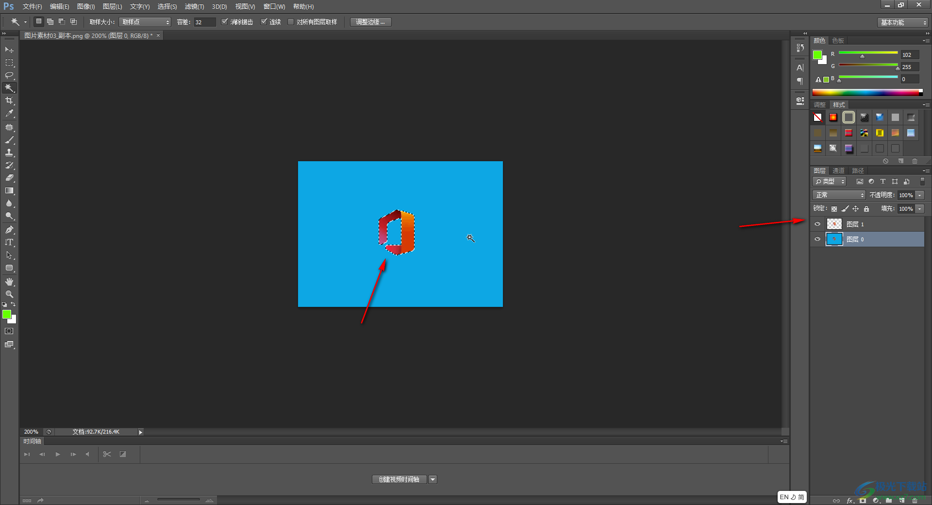This screenshot has width=932, height=505.
Task: Choose the Eraser tool
Action: coord(9,178)
